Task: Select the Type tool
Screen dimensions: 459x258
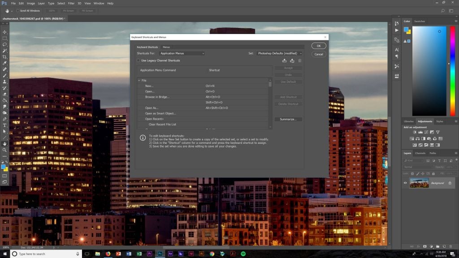Action: click(x=4, y=125)
